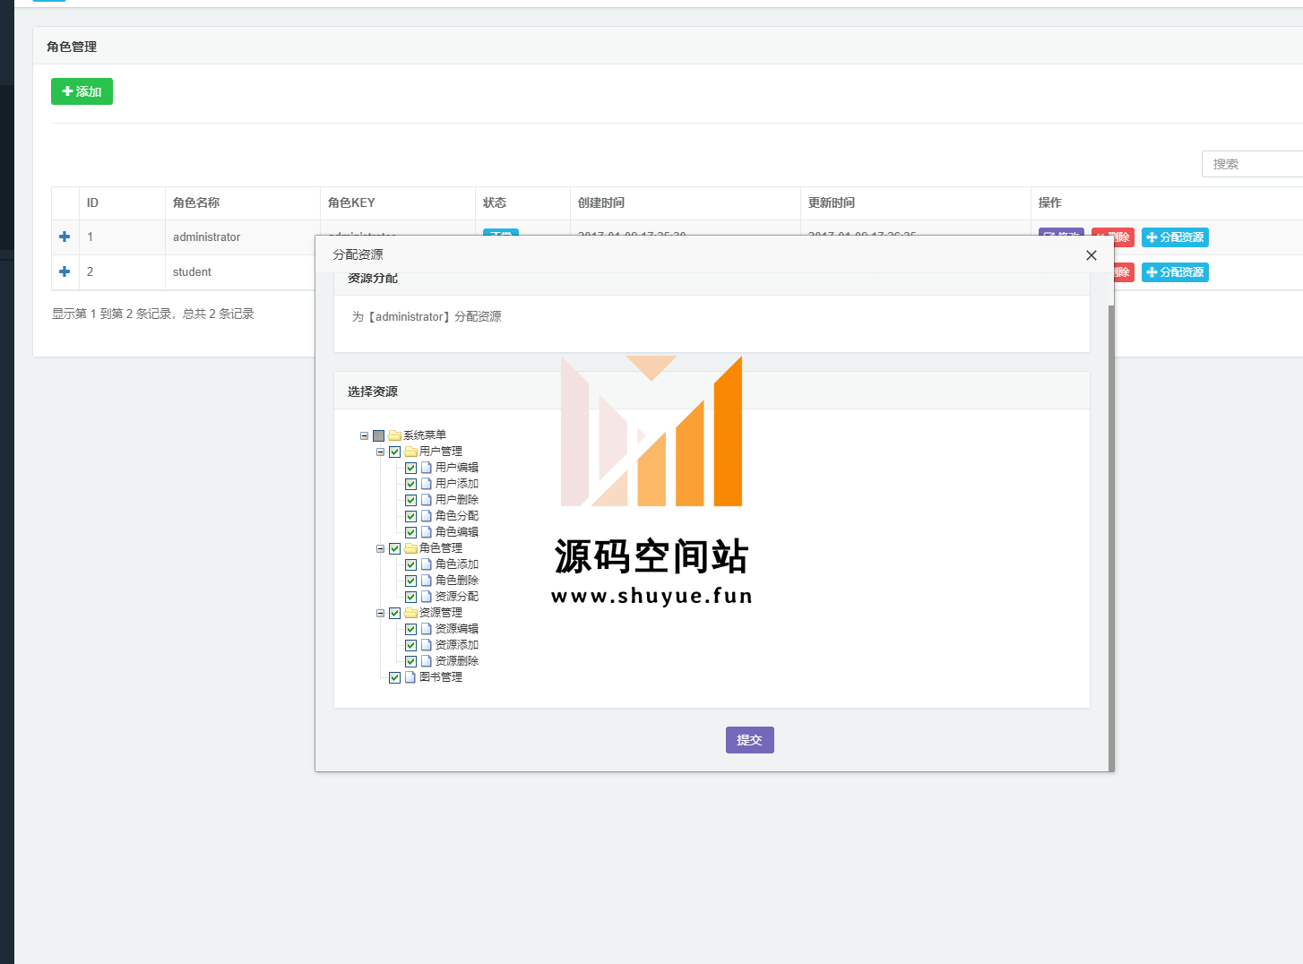Sort by the 角色名称 column header
The width and height of the screenshot is (1303, 964).
(243, 203)
